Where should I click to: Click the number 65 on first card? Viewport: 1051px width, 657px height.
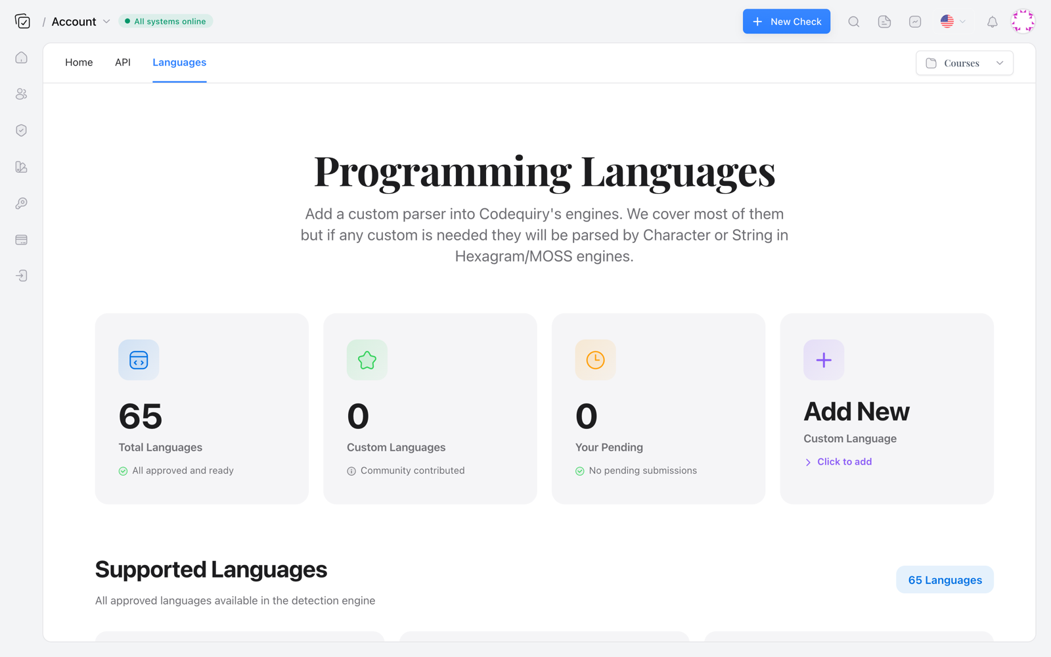coord(141,417)
